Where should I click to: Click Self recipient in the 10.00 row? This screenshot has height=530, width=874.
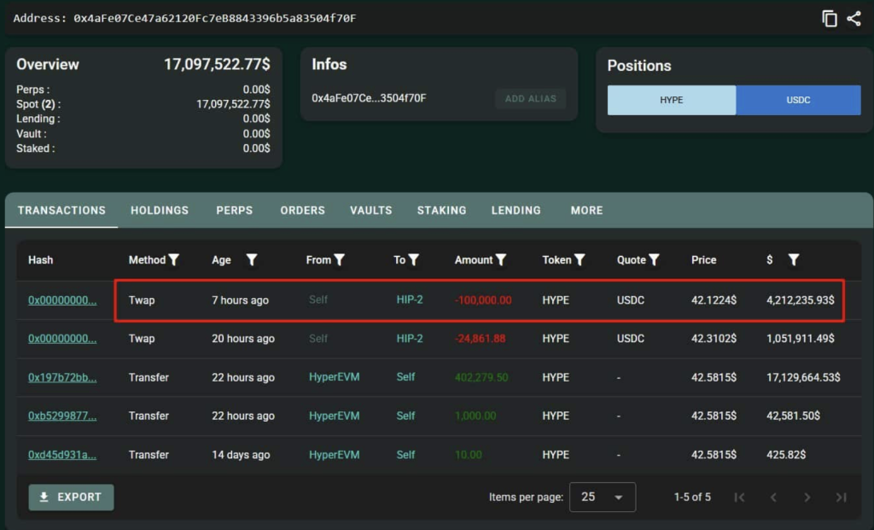pos(405,455)
